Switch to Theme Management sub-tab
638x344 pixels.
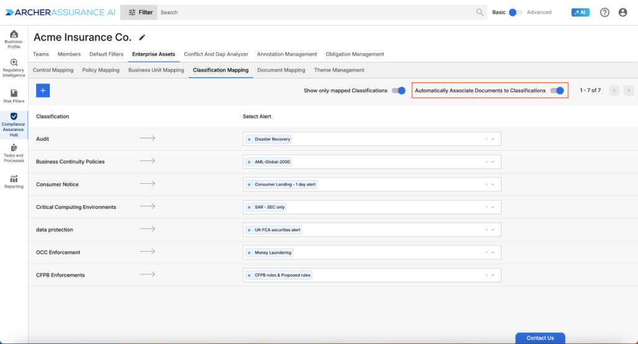339,70
